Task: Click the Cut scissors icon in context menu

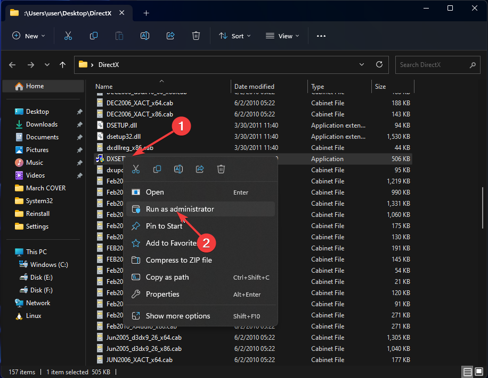Action: (x=136, y=169)
